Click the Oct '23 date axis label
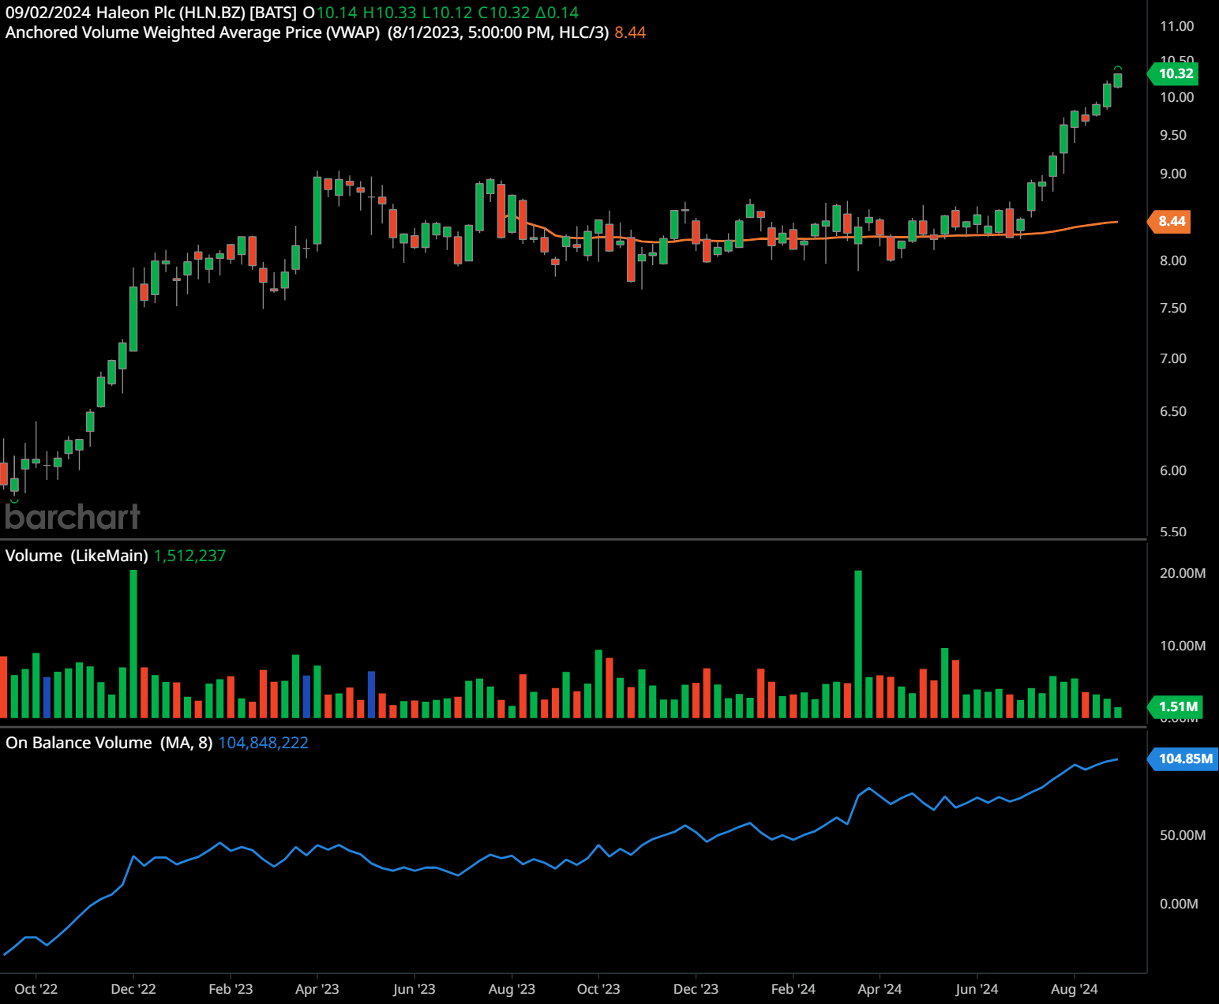 pos(598,989)
